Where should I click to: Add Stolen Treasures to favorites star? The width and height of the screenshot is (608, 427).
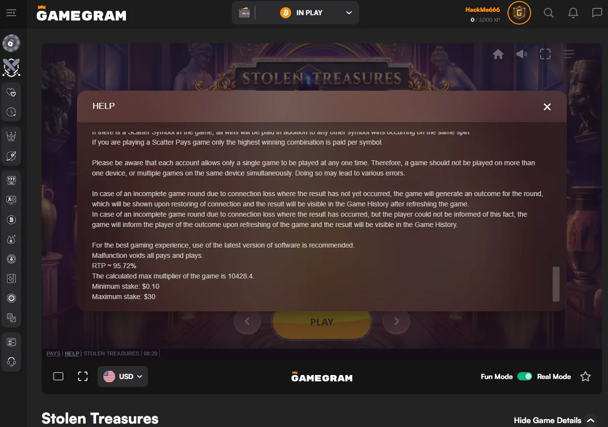tap(585, 377)
